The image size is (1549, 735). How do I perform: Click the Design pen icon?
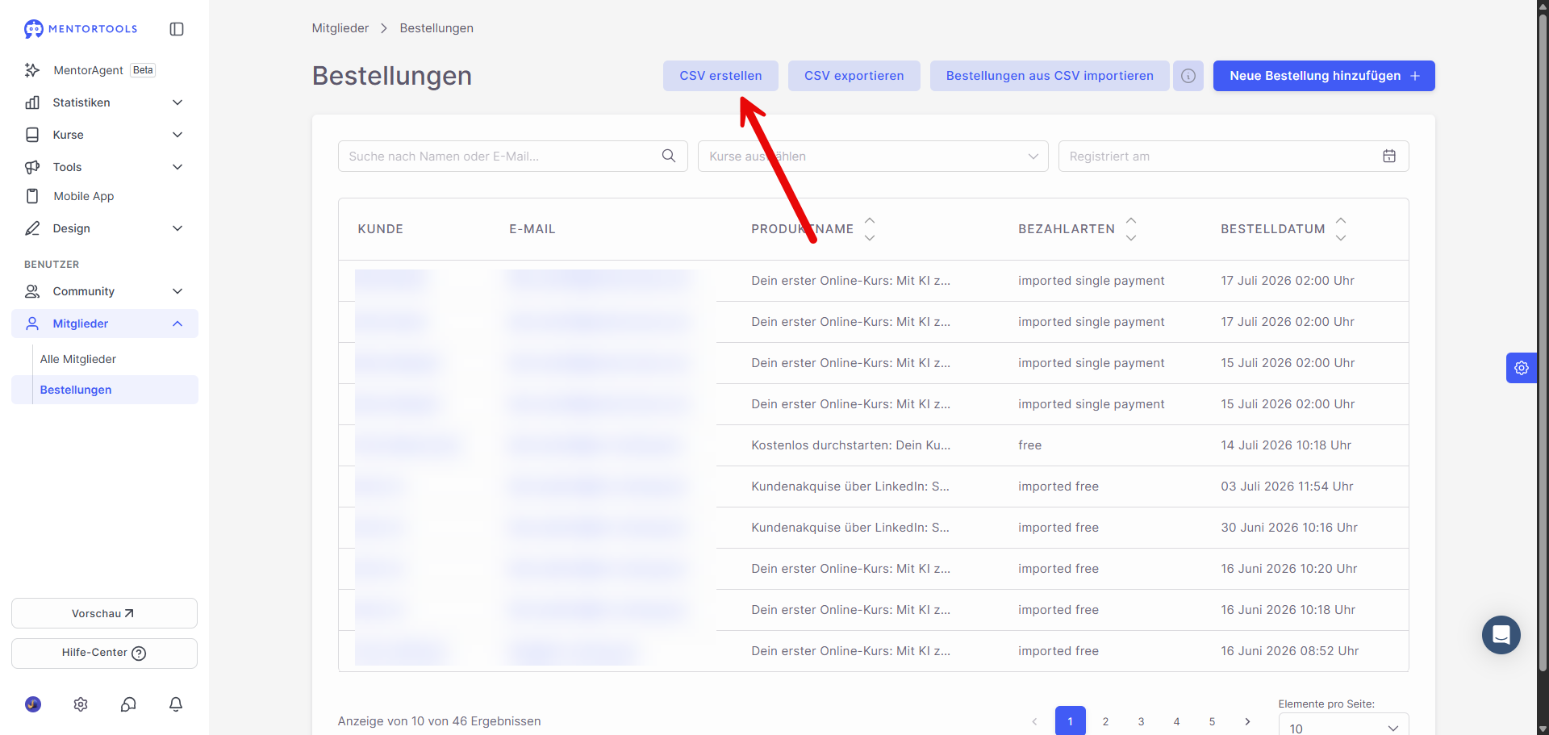pos(32,228)
